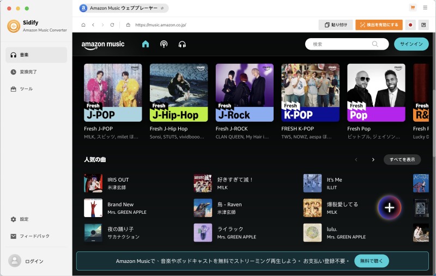Open the Fresh J-POP playlist cover
The image size is (436, 276).
(x=113, y=93)
